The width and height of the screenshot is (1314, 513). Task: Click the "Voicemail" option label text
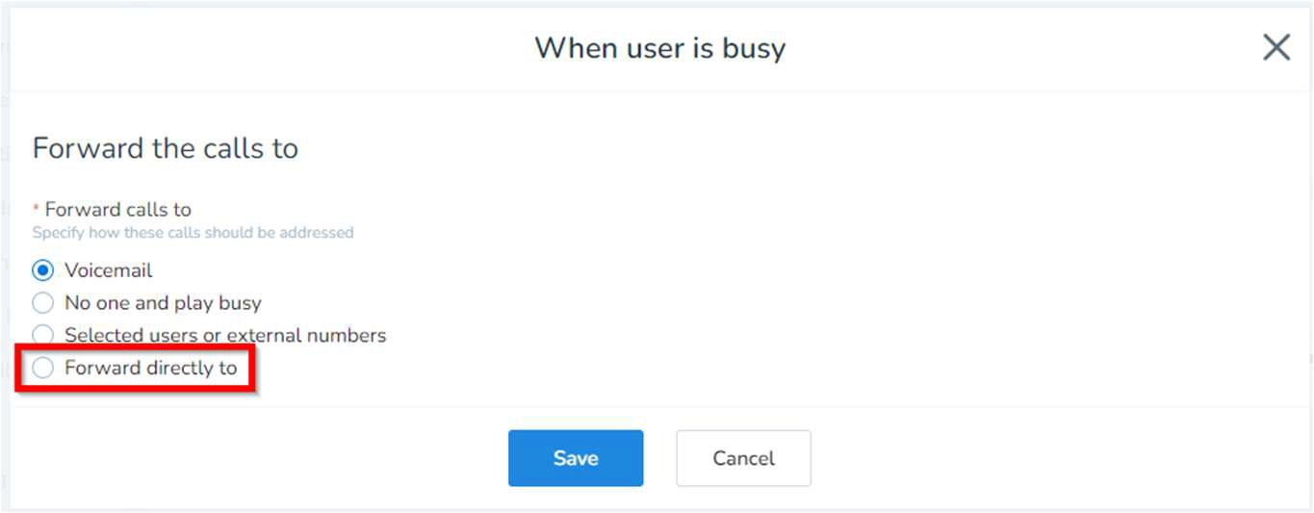(x=108, y=270)
